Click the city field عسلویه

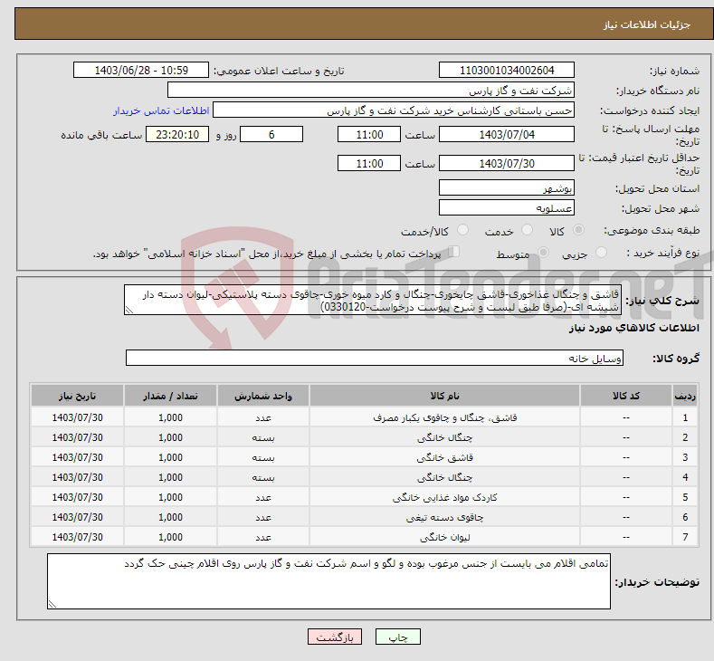click(507, 207)
